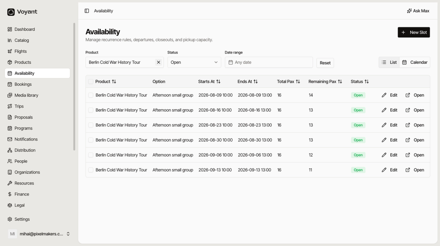
Task: Sort by Ends At column
Action: [x=247, y=81]
